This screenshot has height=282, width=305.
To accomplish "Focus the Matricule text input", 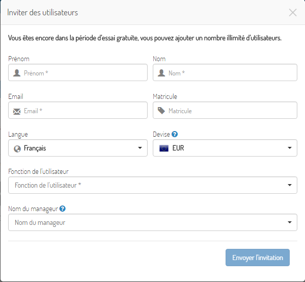I will tap(225, 110).
